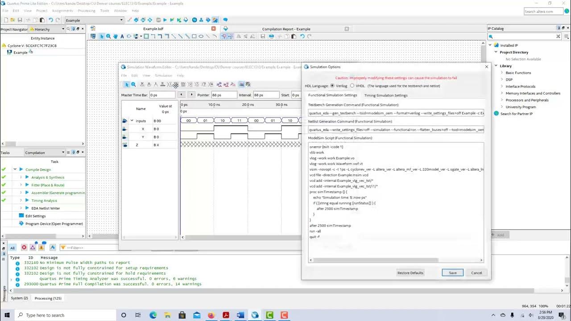
Task: Open the Simulation menu in Waveform Editor
Action: click(x=163, y=75)
